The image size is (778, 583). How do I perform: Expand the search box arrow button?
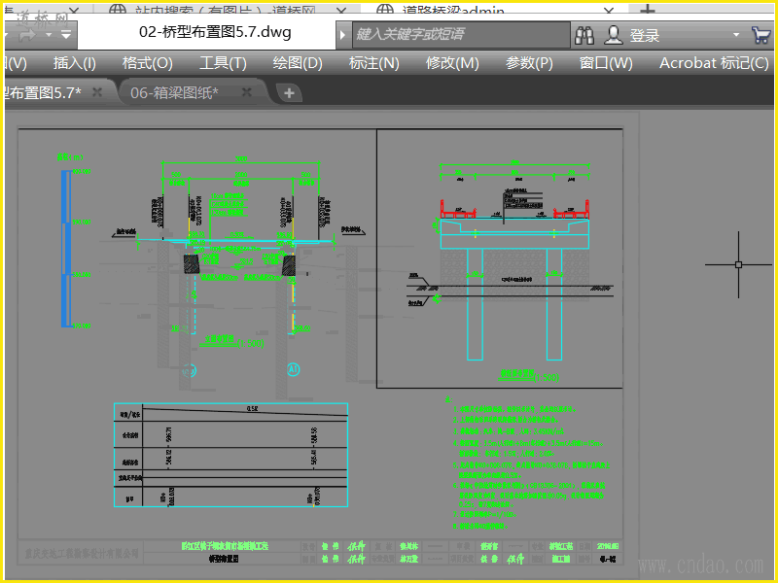click(x=342, y=35)
